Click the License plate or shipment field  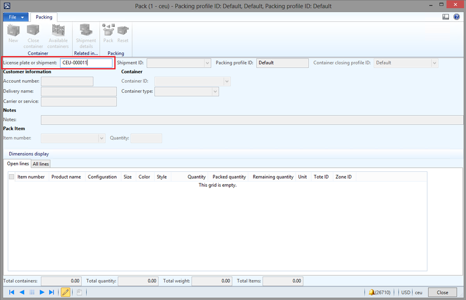pos(86,63)
